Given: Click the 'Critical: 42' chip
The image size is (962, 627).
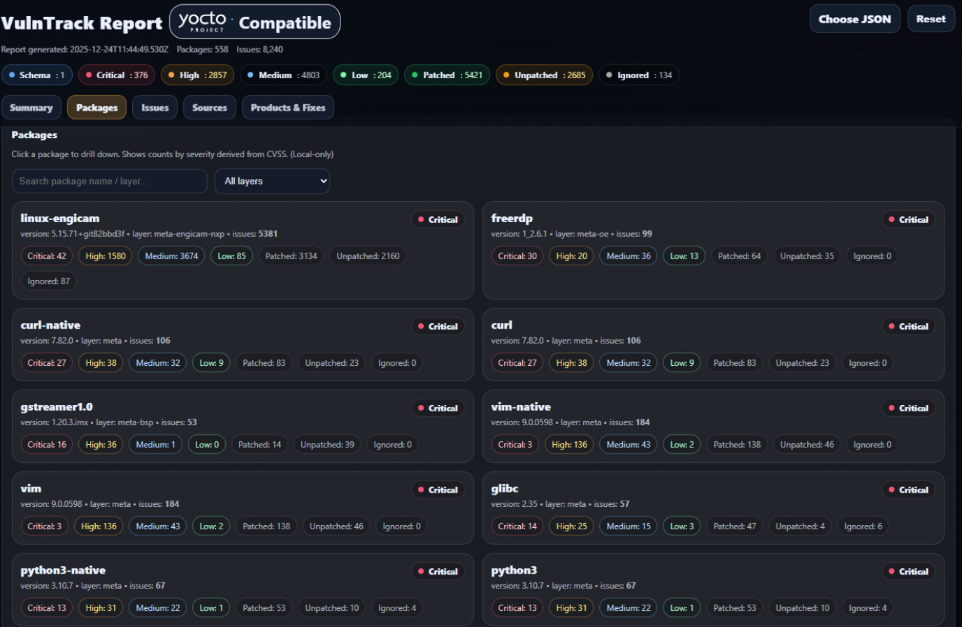Looking at the screenshot, I should pos(47,256).
